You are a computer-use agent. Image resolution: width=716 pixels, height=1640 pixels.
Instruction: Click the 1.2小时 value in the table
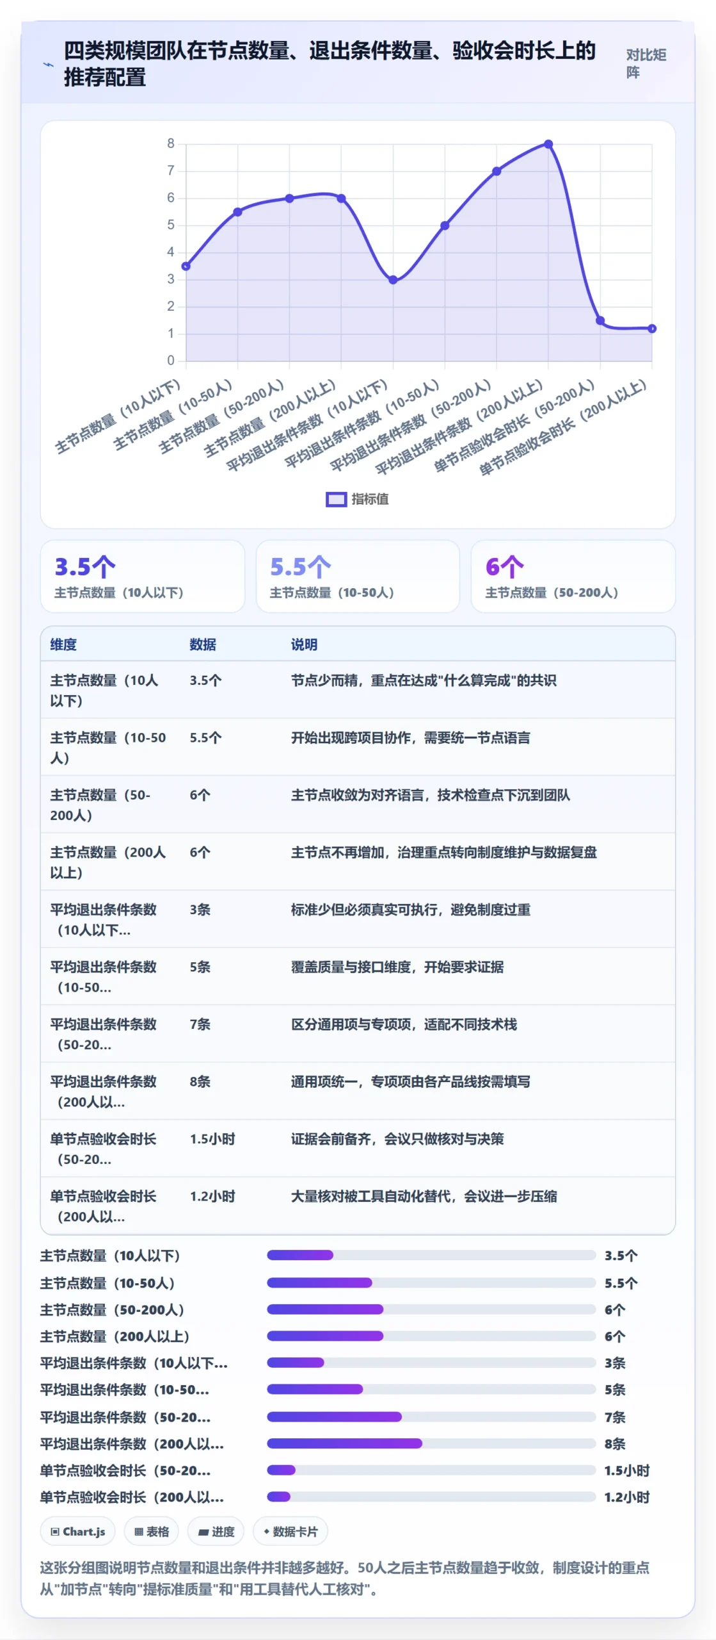point(212,1197)
